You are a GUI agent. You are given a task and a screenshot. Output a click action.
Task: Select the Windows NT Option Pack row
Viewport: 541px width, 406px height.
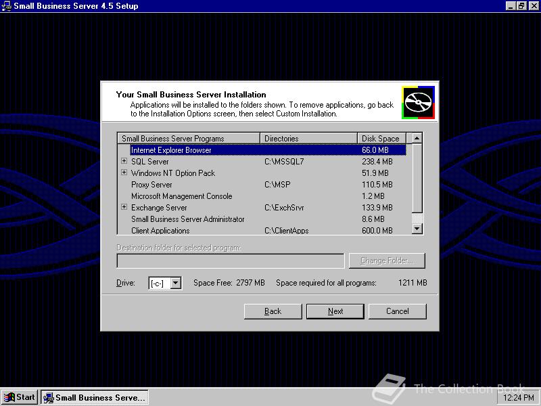(x=262, y=173)
